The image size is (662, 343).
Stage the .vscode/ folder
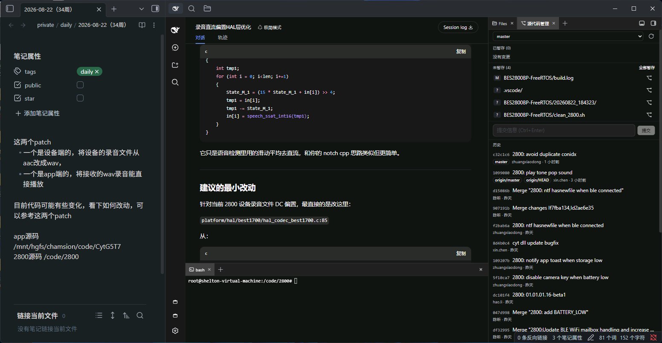coord(649,90)
